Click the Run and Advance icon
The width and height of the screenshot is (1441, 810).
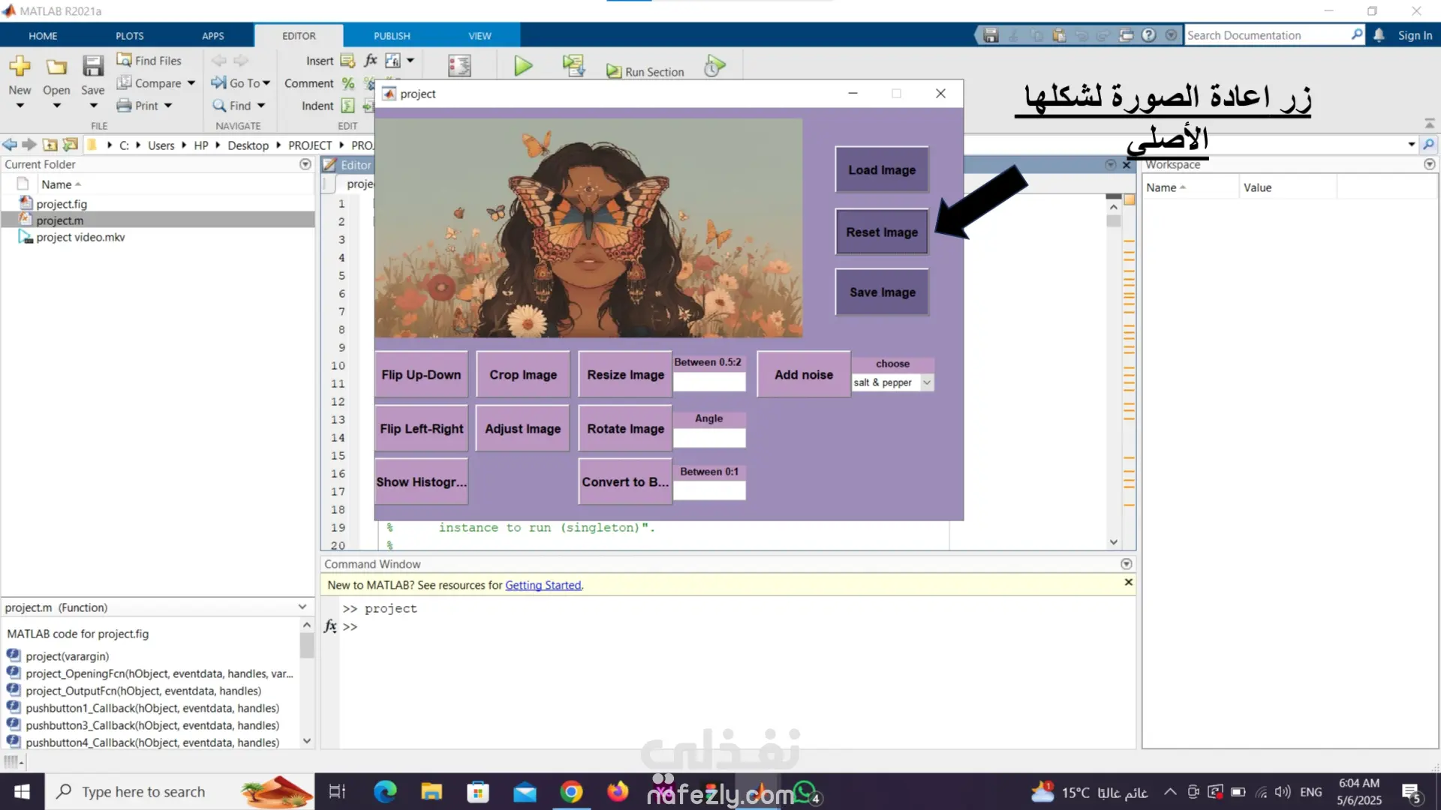coord(574,66)
